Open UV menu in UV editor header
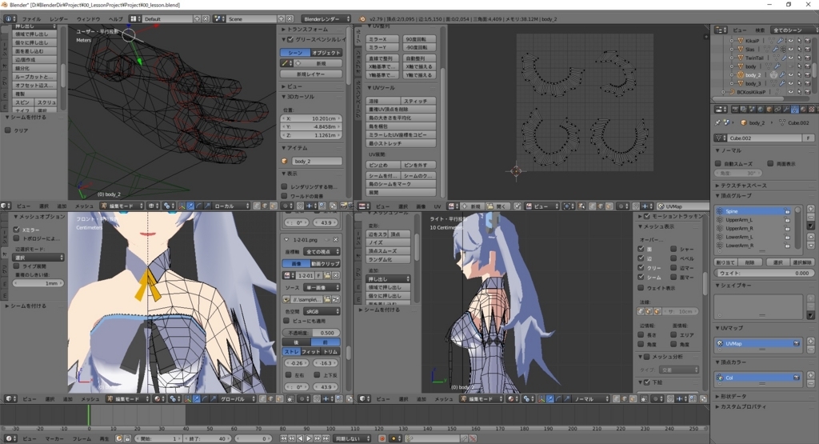The width and height of the screenshot is (819, 444). [x=437, y=206]
